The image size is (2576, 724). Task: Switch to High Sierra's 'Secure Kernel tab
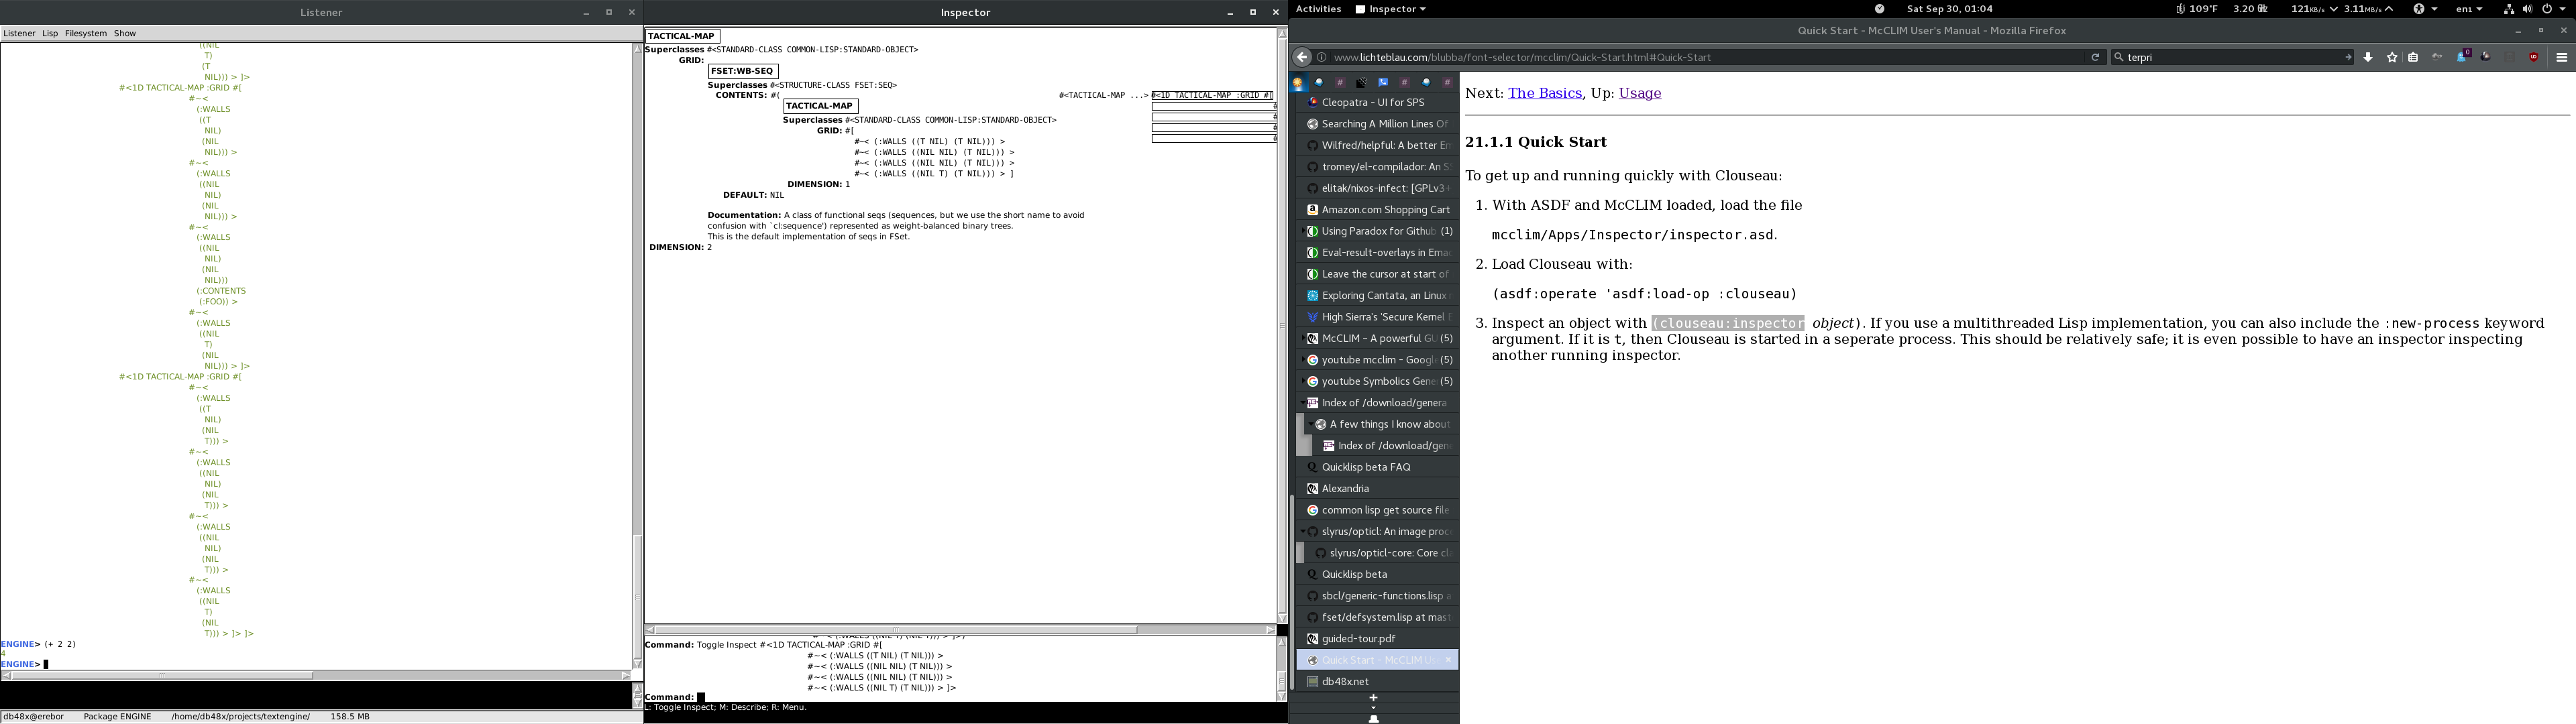click(1377, 317)
